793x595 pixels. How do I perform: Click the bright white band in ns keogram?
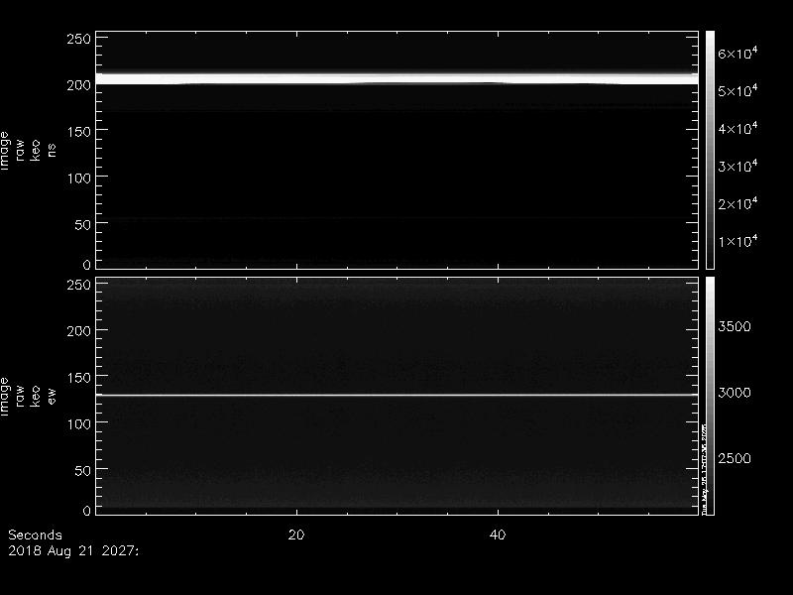pos(397,79)
